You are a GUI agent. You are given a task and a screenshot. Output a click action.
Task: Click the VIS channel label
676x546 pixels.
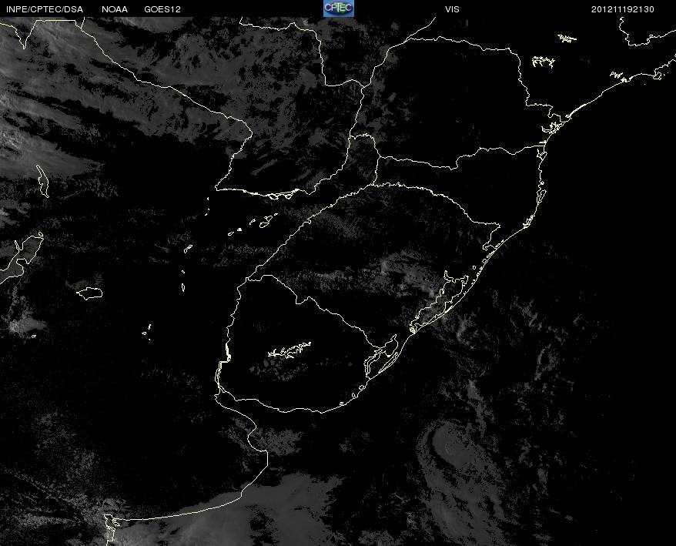click(x=452, y=9)
